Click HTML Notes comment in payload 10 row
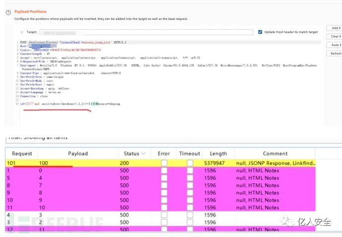Image resolution: width=342 pixels, height=237 pixels. pyautogui.click(x=257, y=208)
